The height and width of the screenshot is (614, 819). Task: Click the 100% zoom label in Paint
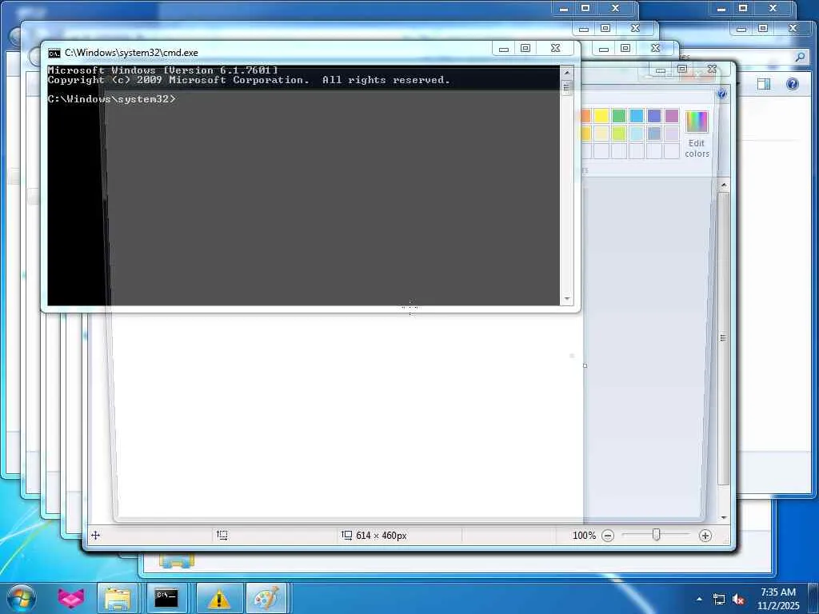coord(584,536)
